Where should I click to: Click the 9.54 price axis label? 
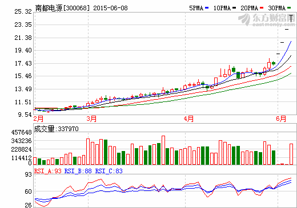25,115
